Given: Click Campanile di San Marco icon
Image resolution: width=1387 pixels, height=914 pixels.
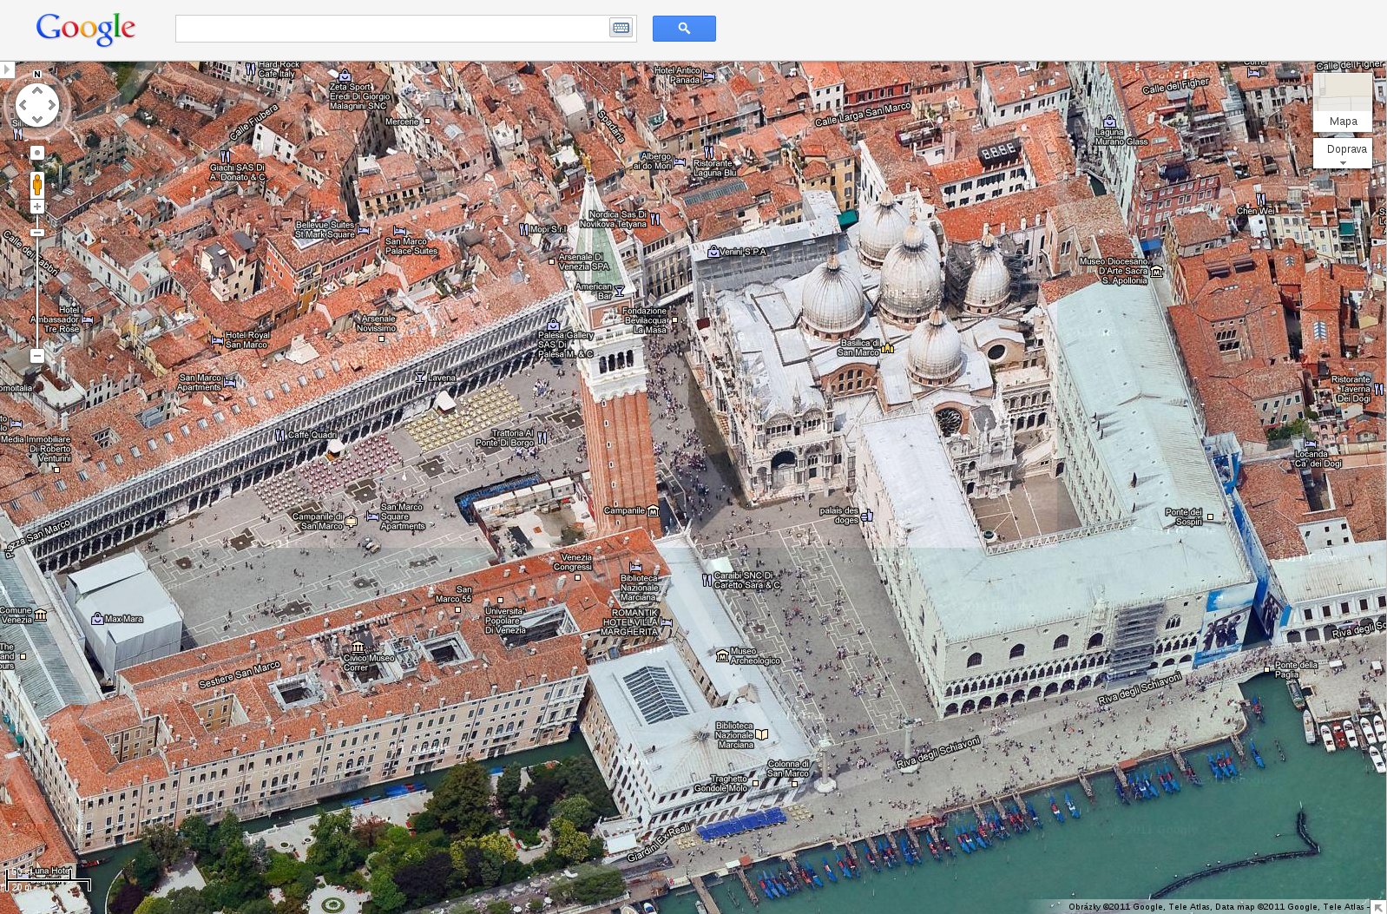Looking at the screenshot, I should point(351,522).
